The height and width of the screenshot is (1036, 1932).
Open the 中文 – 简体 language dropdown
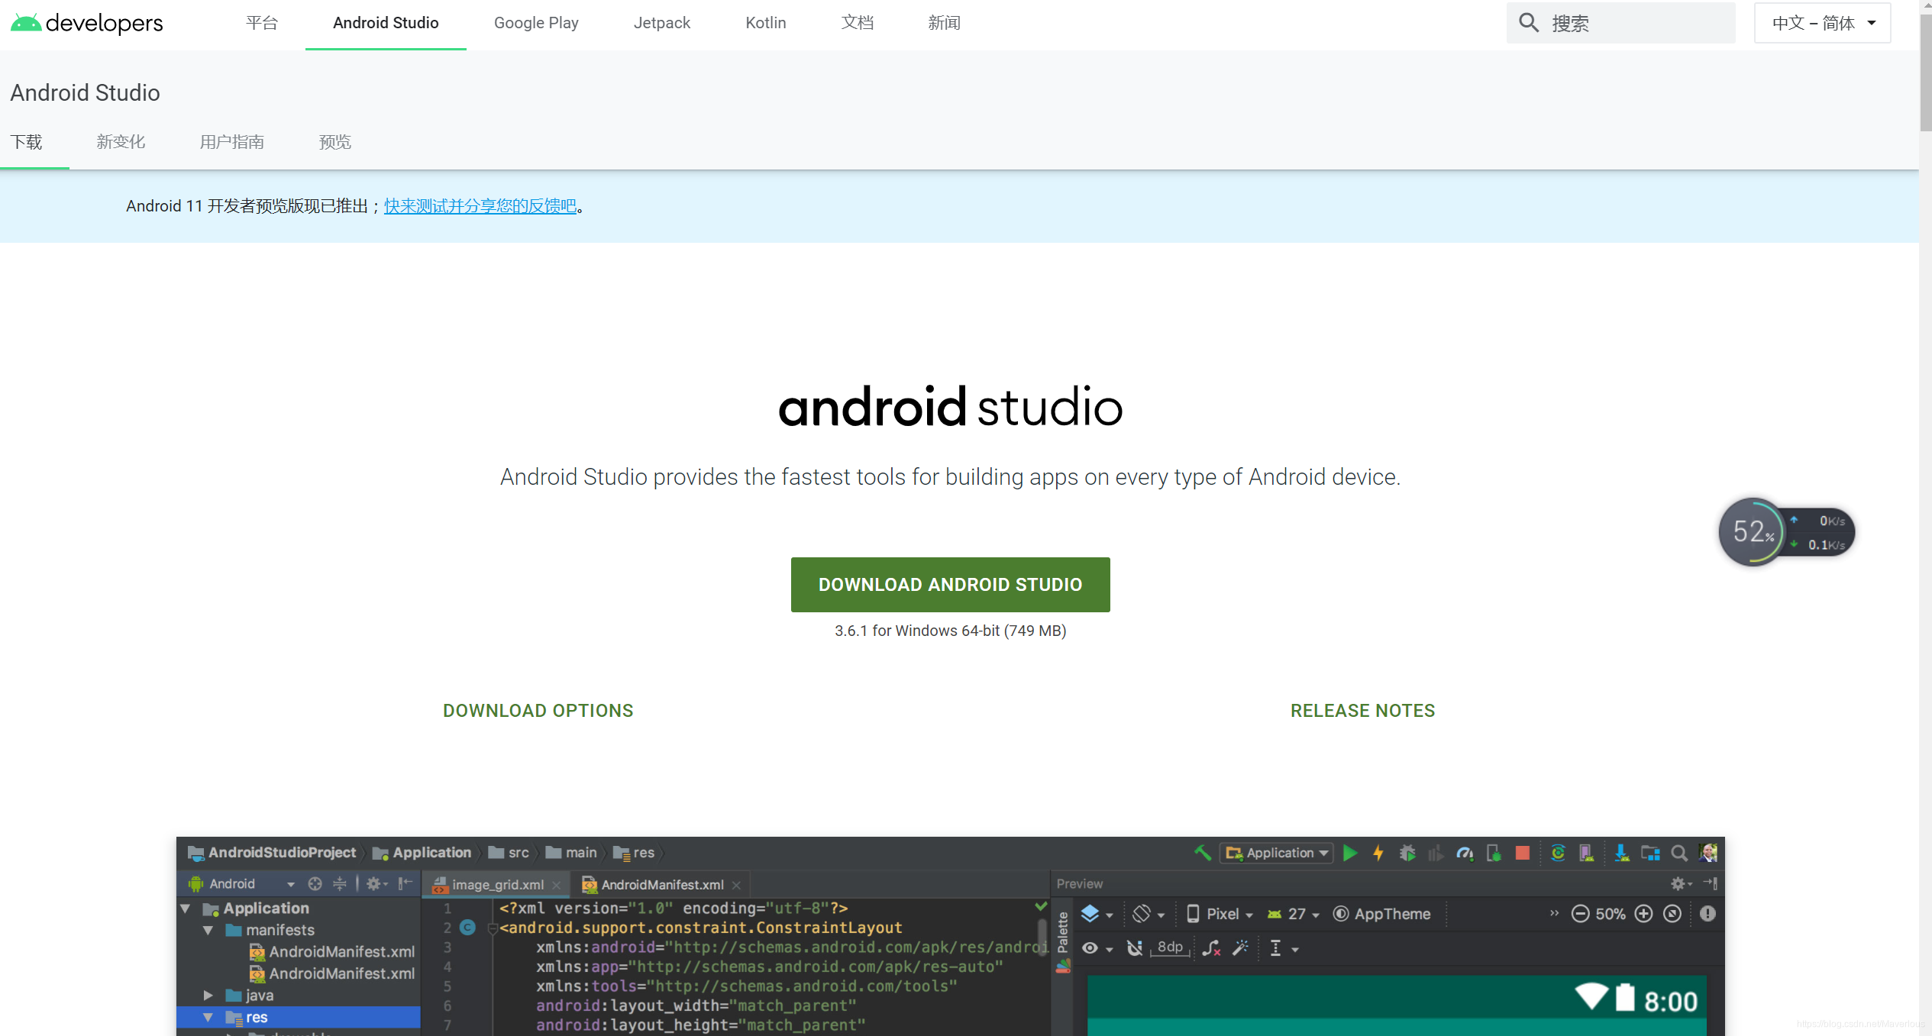tap(1822, 23)
